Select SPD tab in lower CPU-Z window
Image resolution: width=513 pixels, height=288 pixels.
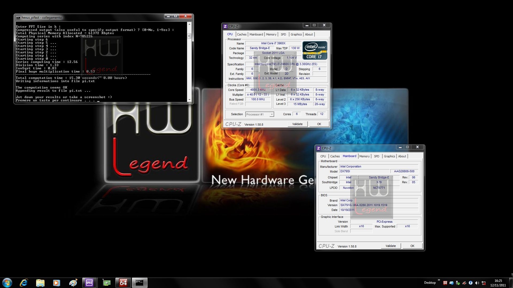[x=376, y=156]
